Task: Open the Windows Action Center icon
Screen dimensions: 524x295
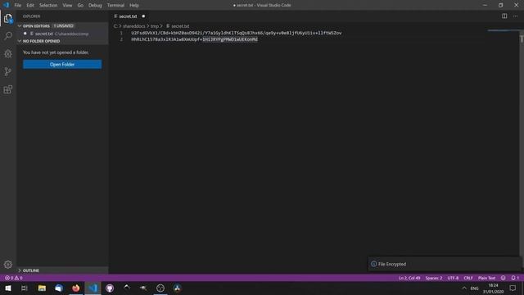Action: [513, 288]
